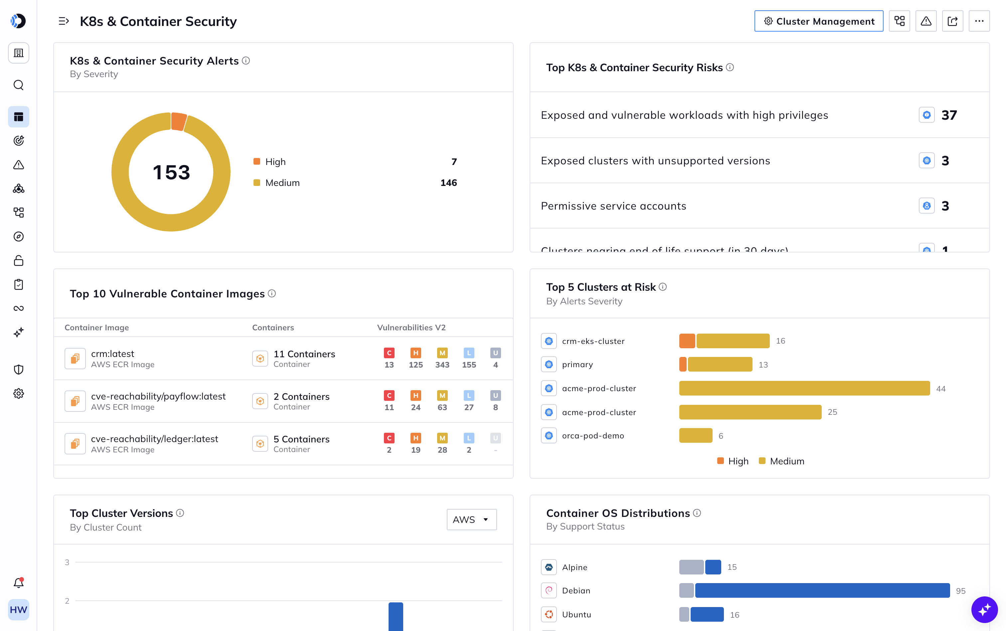
Task: Click info icon beside Top Cluster Versions
Action: click(180, 513)
